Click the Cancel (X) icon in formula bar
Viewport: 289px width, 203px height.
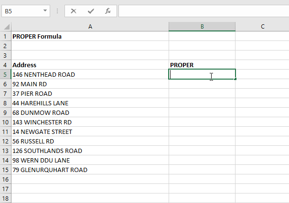pos(74,10)
